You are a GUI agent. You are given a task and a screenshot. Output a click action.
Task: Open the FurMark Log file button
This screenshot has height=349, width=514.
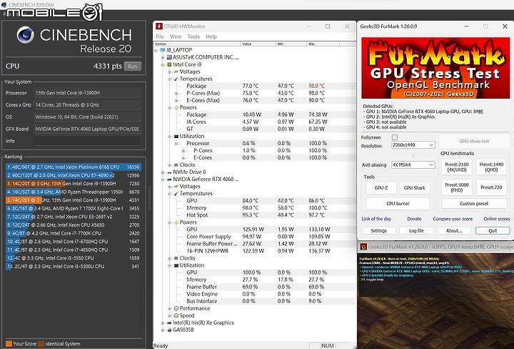pos(416,231)
